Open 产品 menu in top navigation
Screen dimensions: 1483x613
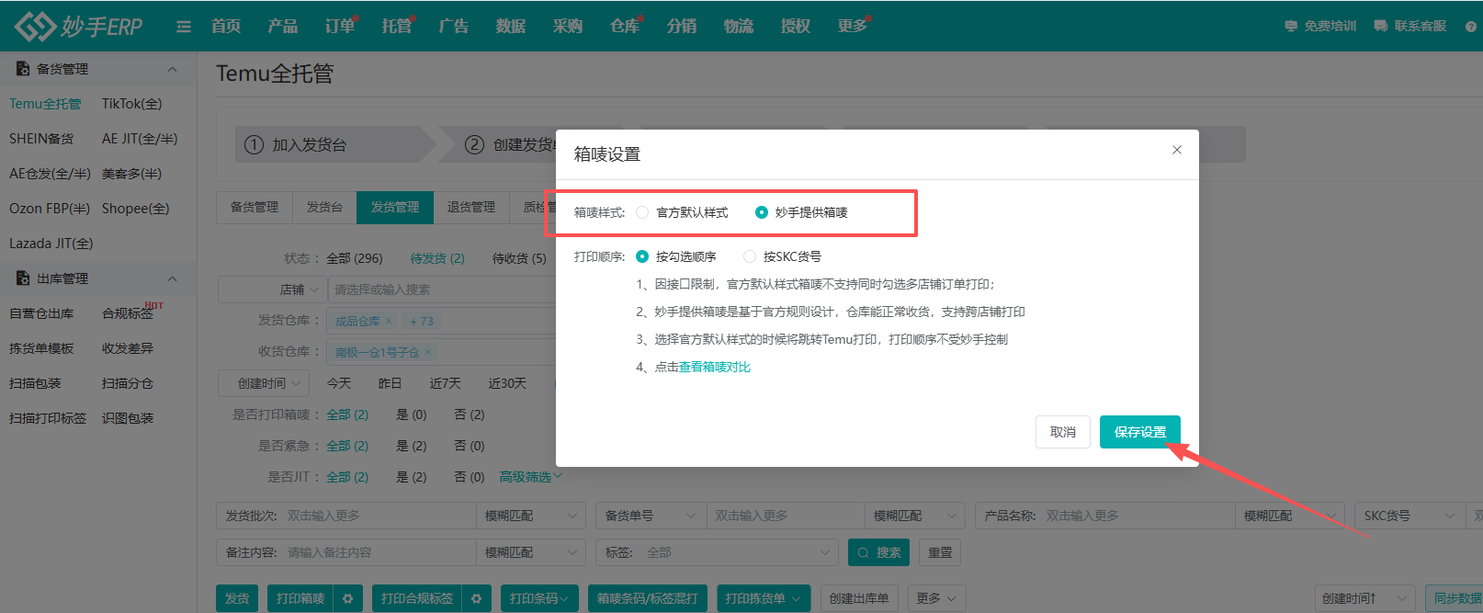click(283, 26)
